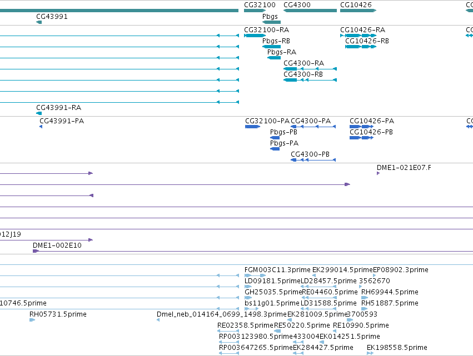473x356 pixels.
Task: Select the CG43991-PA protein label
Action: coord(62,121)
